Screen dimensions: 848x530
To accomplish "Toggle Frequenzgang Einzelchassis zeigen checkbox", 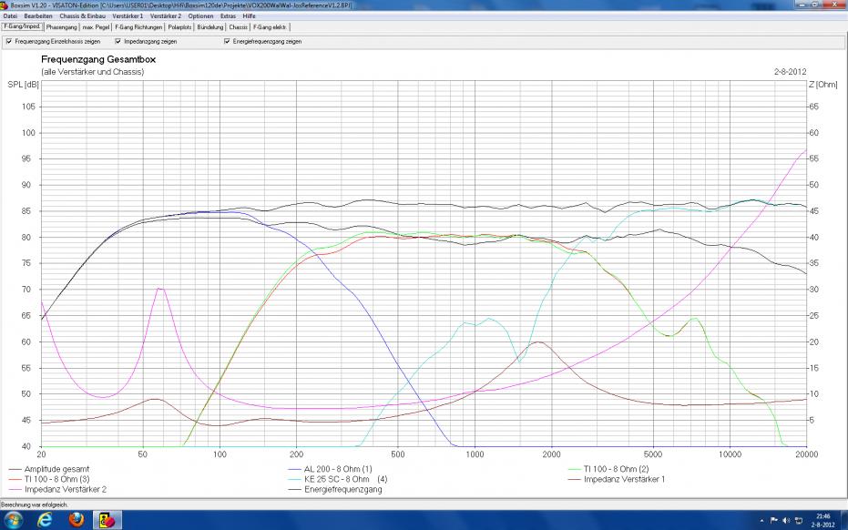I will (9, 41).
